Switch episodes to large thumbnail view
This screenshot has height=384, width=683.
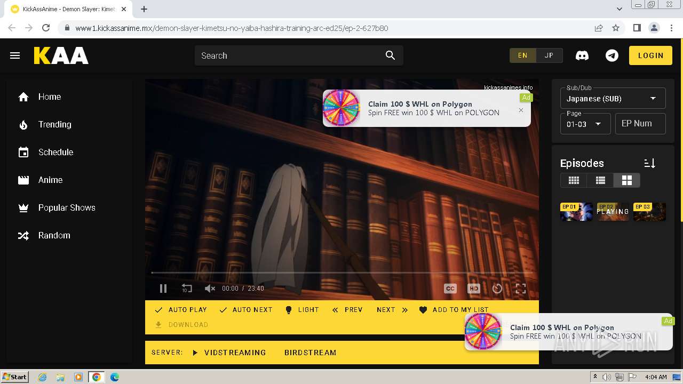click(626, 180)
